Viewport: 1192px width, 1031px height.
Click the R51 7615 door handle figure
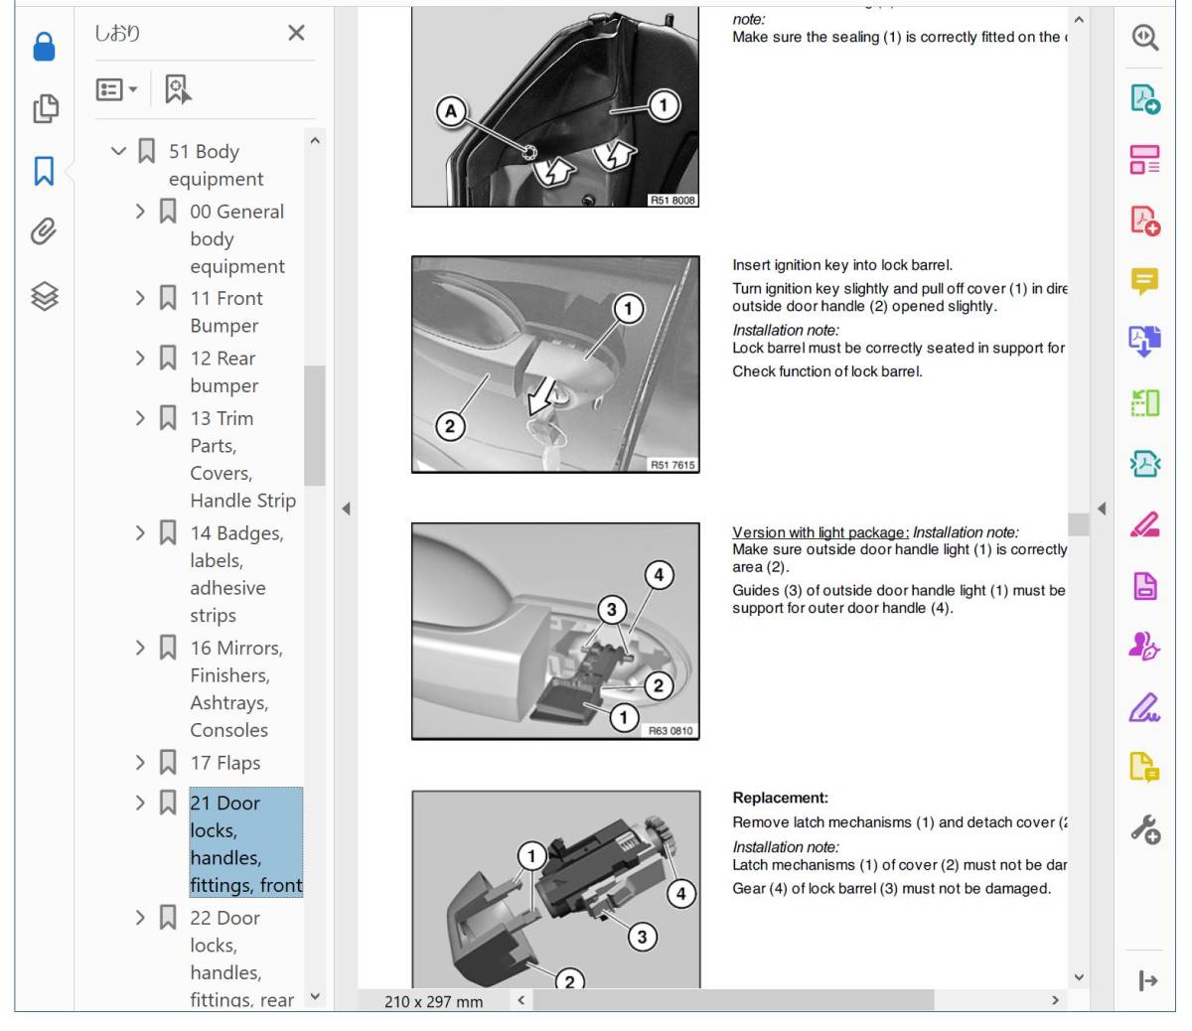click(555, 365)
